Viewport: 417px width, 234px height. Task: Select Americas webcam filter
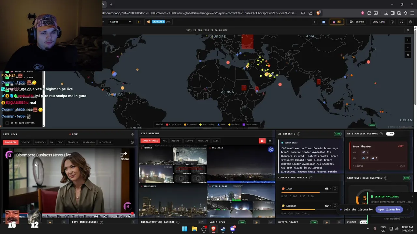click(x=203, y=141)
